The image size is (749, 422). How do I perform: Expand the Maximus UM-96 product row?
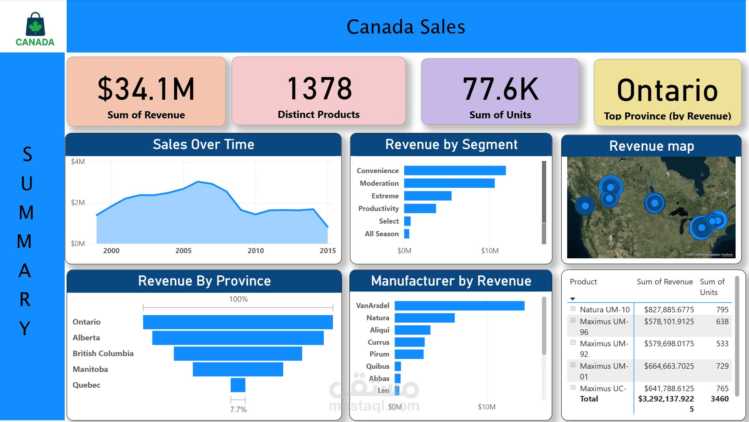(x=573, y=321)
